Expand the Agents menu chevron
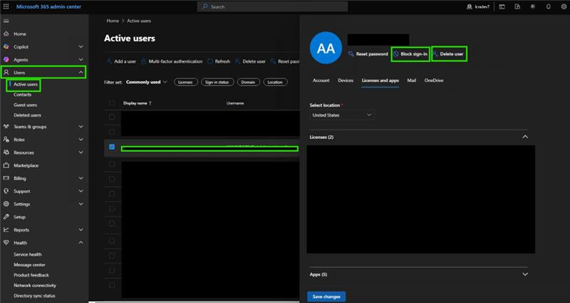Image resolution: width=570 pixels, height=303 pixels. pos(81,60)
